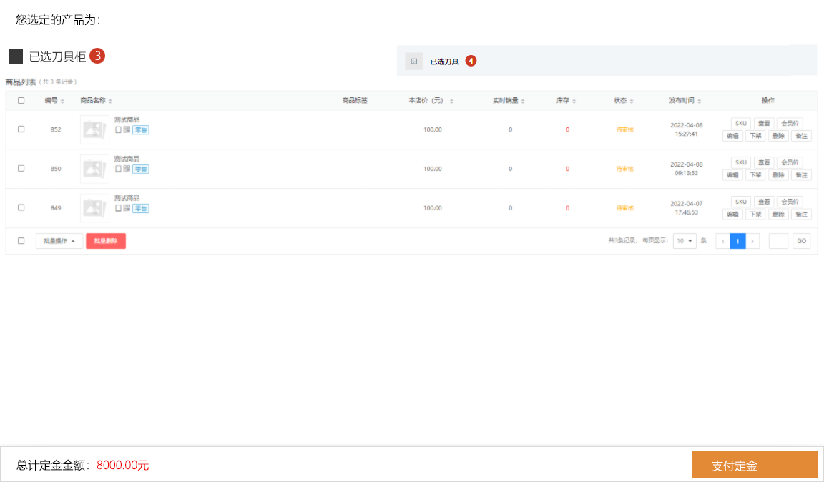824x482 pixels.
Task: Sort by 库存 using its sort icon
Action: pos(574,101)
